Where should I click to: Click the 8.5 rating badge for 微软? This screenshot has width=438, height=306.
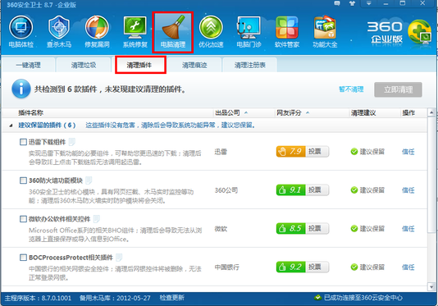coord(291,229)
